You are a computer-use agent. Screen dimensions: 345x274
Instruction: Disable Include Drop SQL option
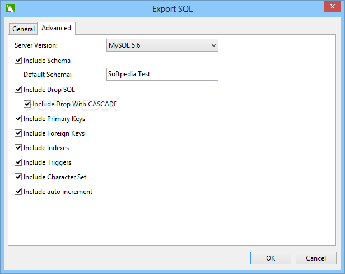tap(18, 90)
